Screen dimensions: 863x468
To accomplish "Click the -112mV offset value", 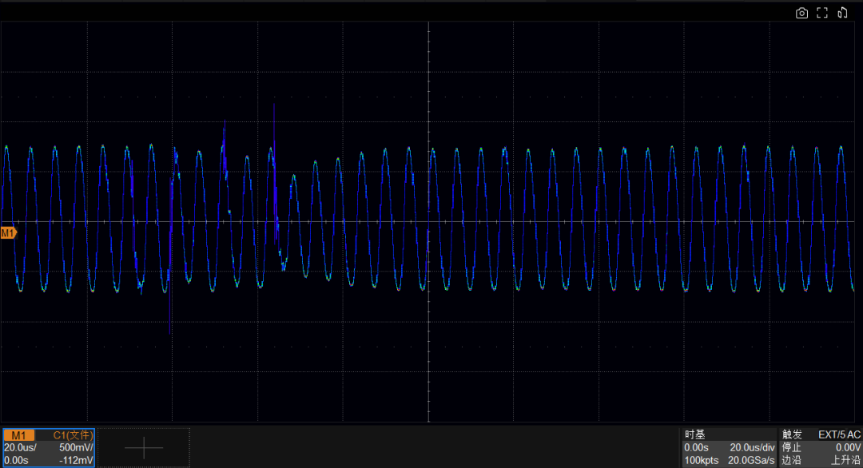I will pyautogui.click(x=75, y=460).
